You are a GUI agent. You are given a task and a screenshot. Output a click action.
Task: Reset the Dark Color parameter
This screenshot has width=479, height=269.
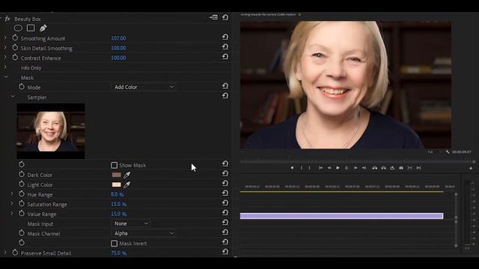[225, 173]
